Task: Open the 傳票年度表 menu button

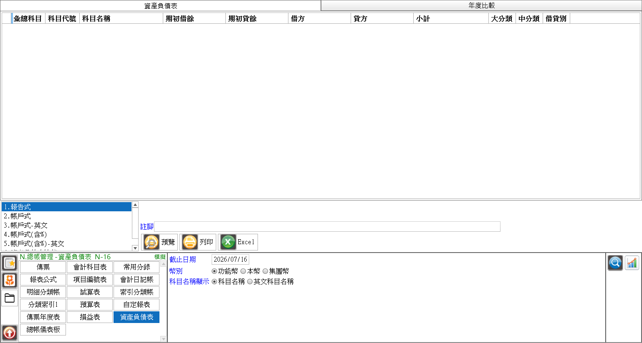Action: pos(43,317)
